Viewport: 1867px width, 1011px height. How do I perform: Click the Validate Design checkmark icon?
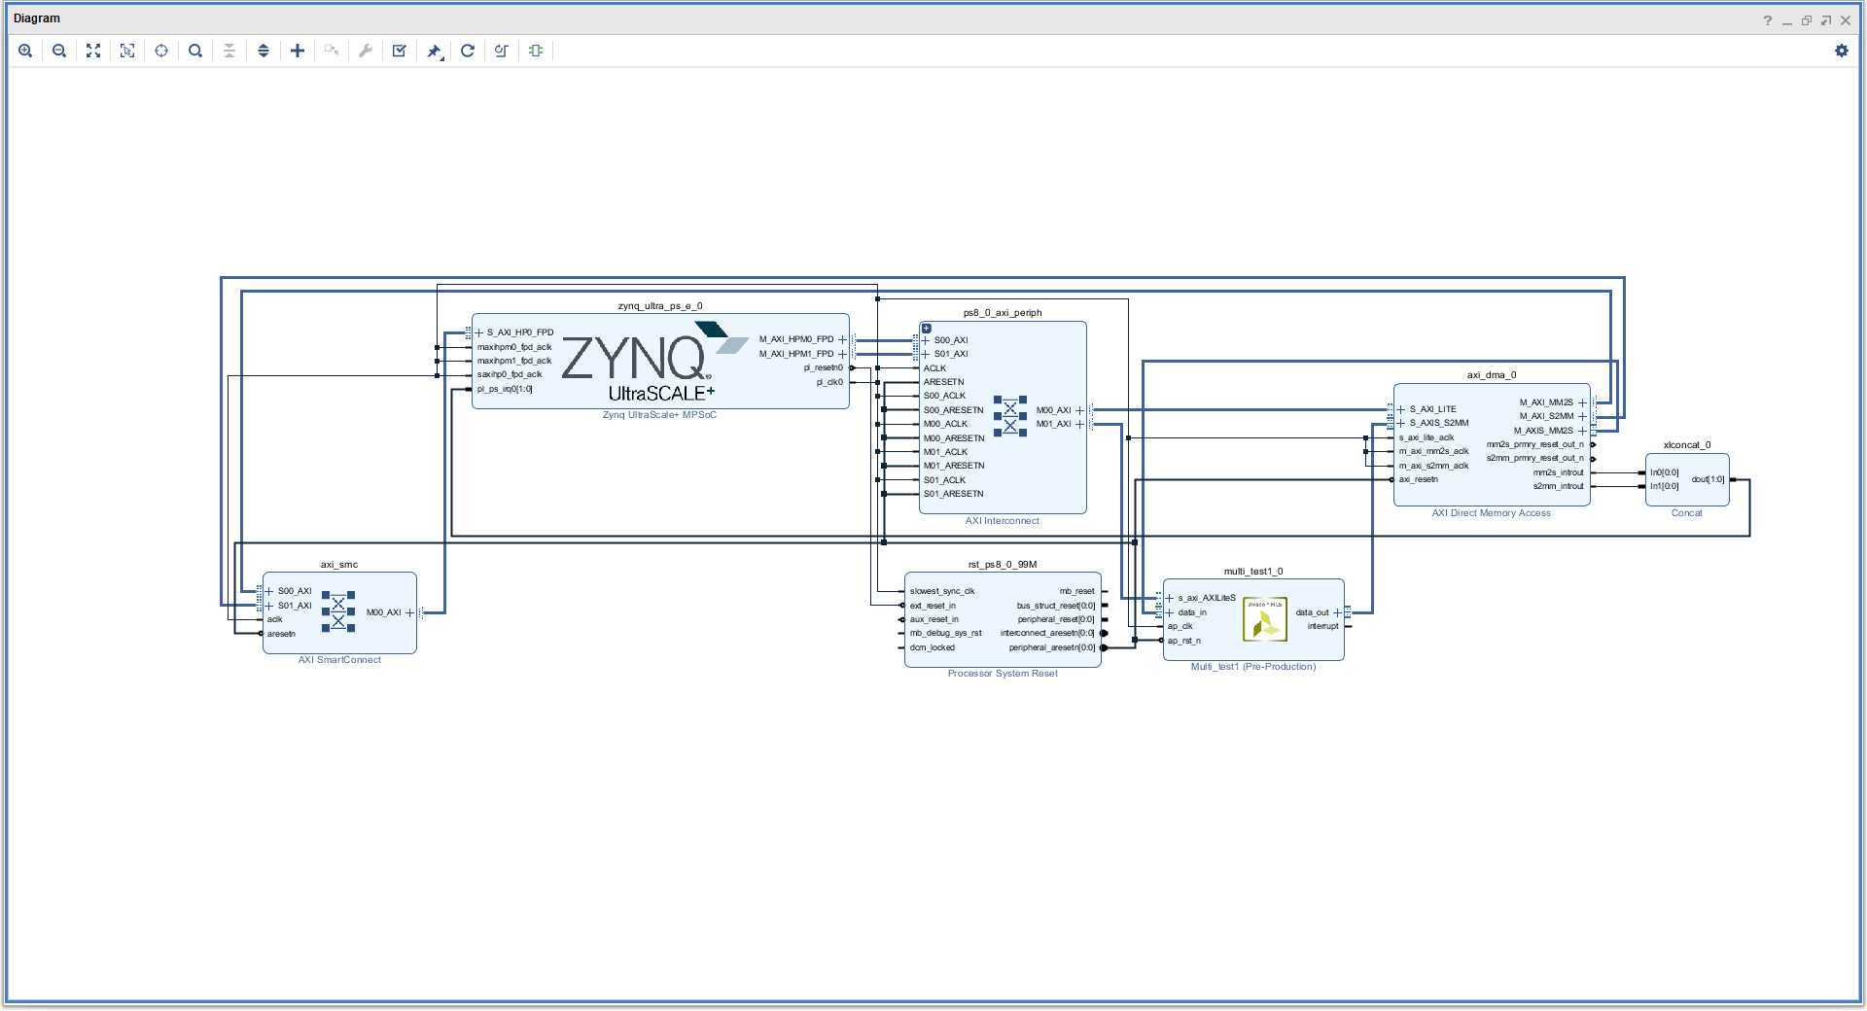400,51
